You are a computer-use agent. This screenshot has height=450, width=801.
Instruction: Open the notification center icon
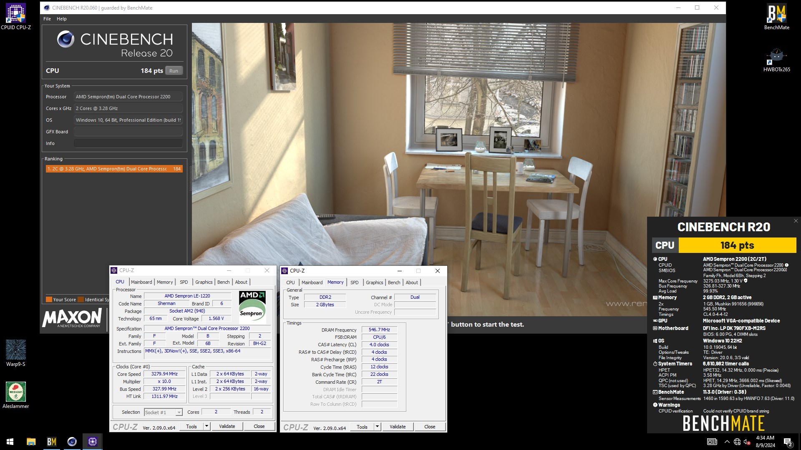coord(788,442)
